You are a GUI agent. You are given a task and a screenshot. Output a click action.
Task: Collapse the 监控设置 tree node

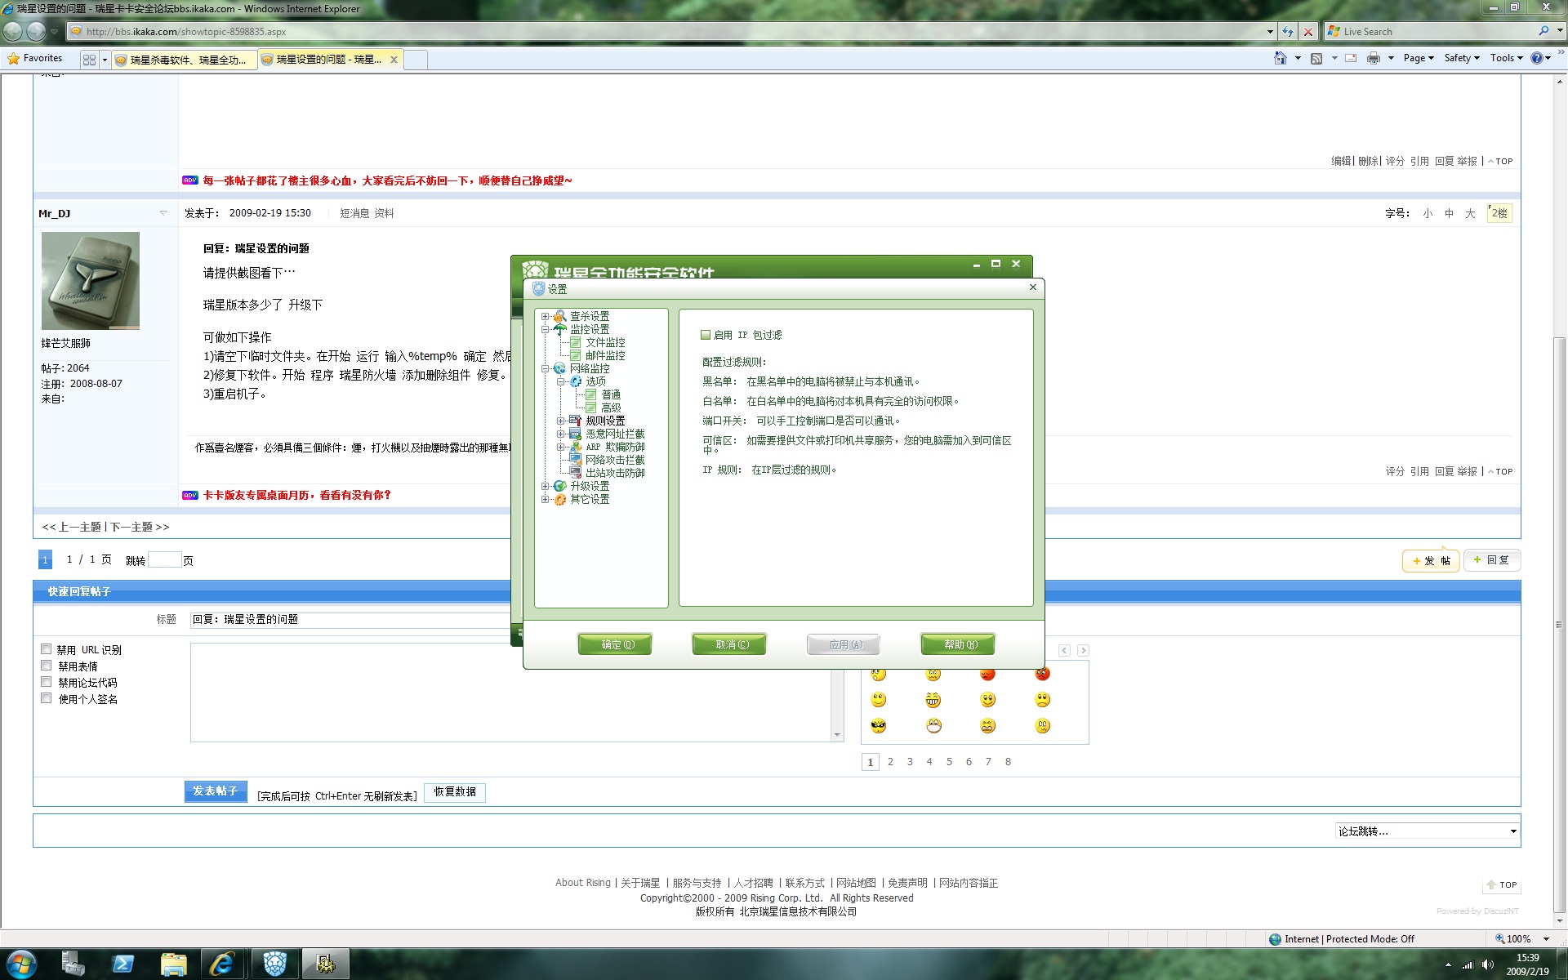tap(545, 329)
